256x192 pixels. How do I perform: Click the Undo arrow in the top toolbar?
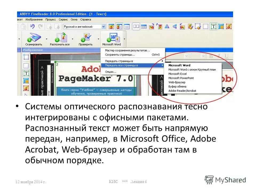tap(32, 26)
